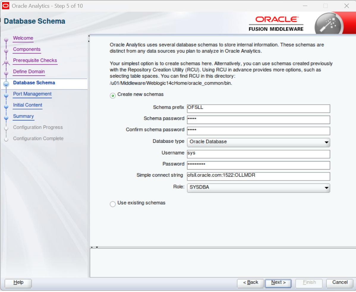Open the Database type dropdown
The width and height of the screenshot is (356, 292).
tap(258, 142)
